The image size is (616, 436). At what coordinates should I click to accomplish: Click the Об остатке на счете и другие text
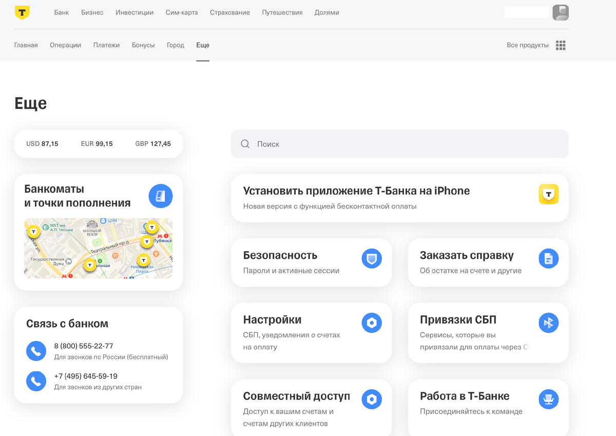pos(471,271)
